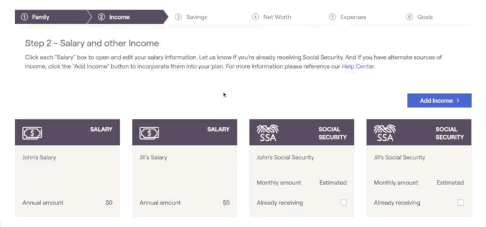Open John's Salary card to edit
Viewport: 486px width, 227px height.
[67, 168]
